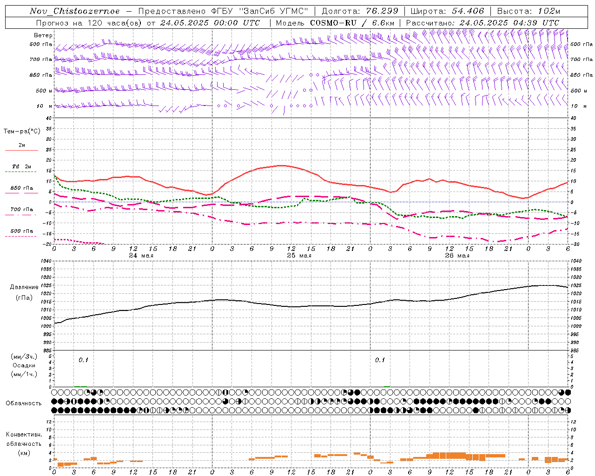Viewport: 595px width, 476px height.
Task: Click the 700 гПа wind level label at right
Action: point(582,59)
